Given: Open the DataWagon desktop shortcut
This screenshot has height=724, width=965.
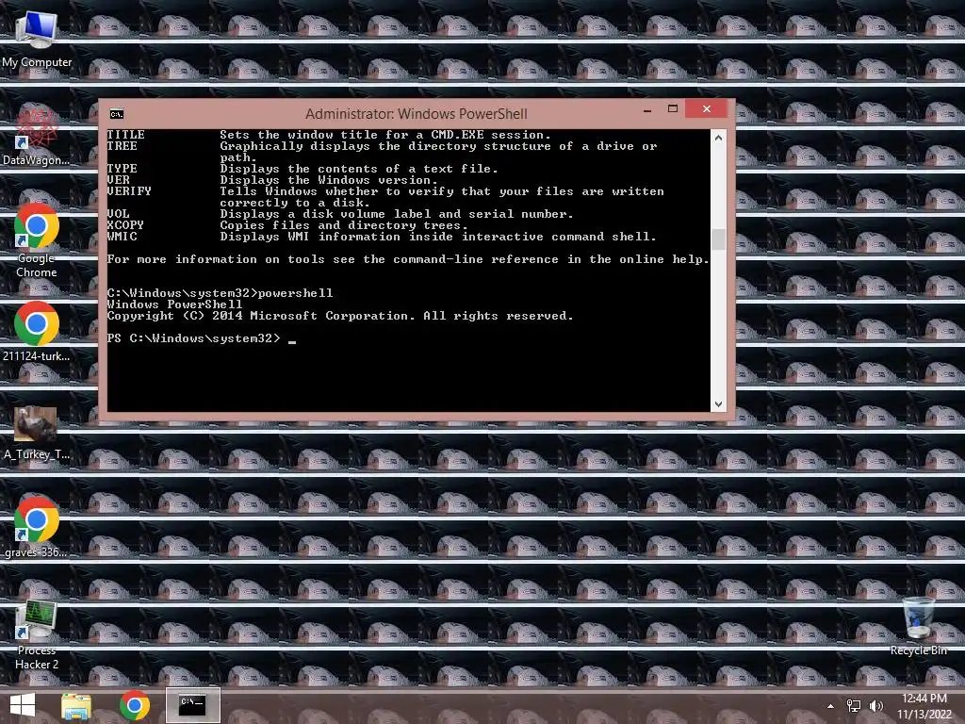Looking at the screenshot, I should coord(37,137).
